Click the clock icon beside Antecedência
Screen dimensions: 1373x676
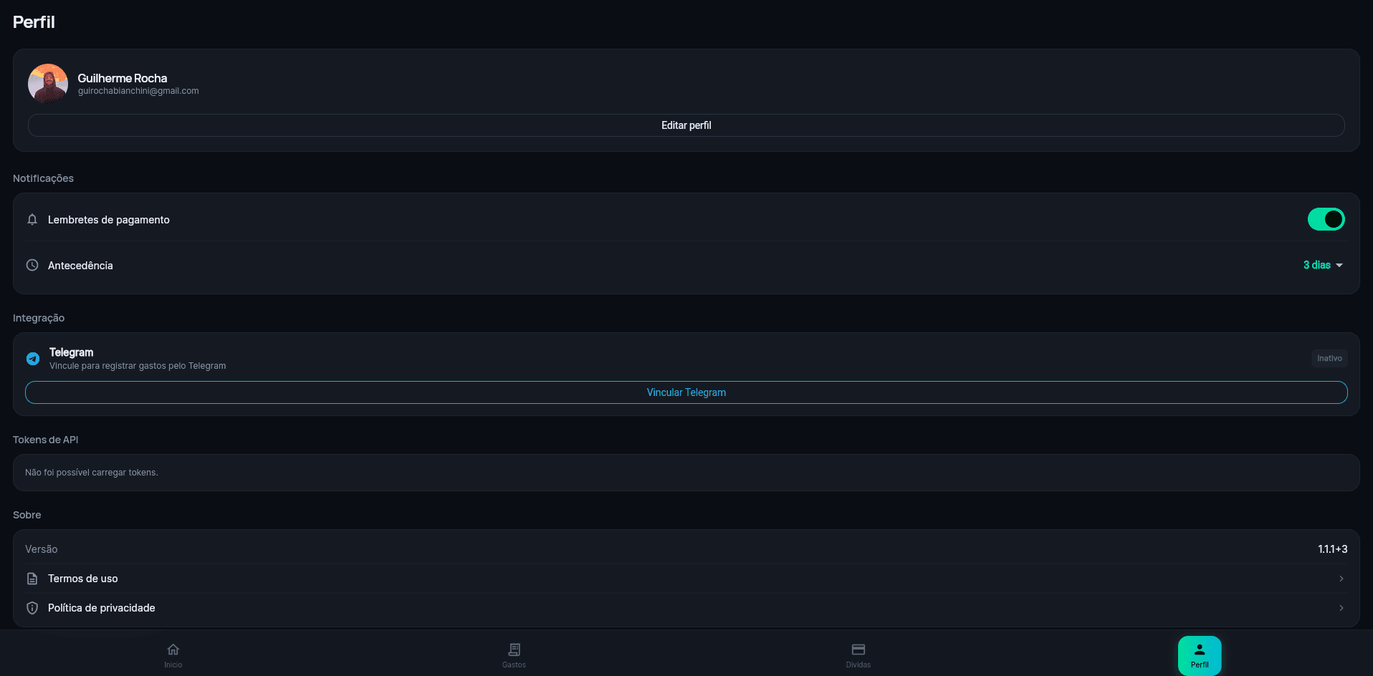point(32,265)
